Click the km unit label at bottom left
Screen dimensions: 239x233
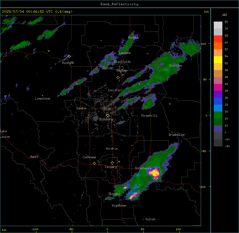click(4, 230)
